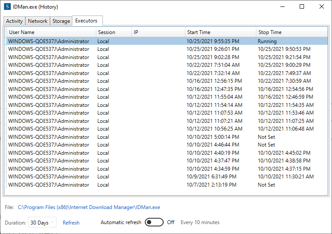The image size is (332, 234).
Task: Toggle the Automatic refresh switch
Action: point(154,222)
